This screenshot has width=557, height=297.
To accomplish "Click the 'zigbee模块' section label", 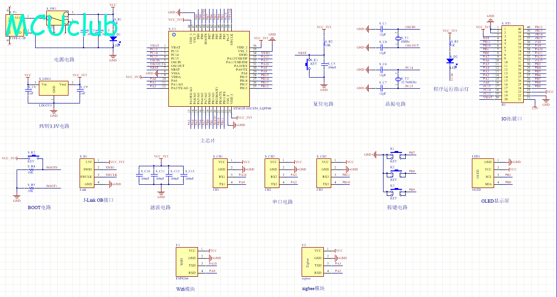I will pyautogui.click(x=313, y=288).
